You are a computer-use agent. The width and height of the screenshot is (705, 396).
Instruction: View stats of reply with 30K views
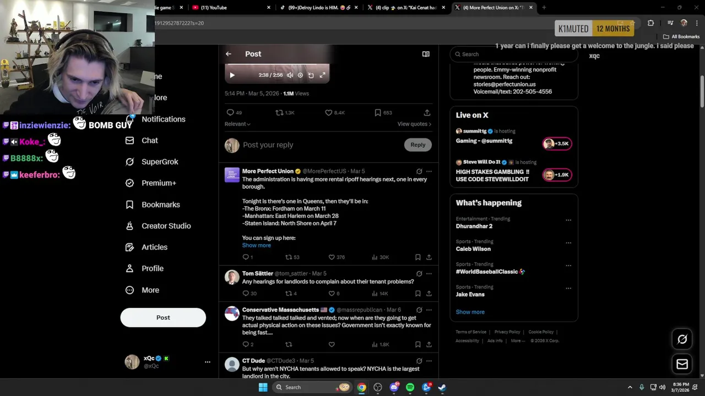380,257
